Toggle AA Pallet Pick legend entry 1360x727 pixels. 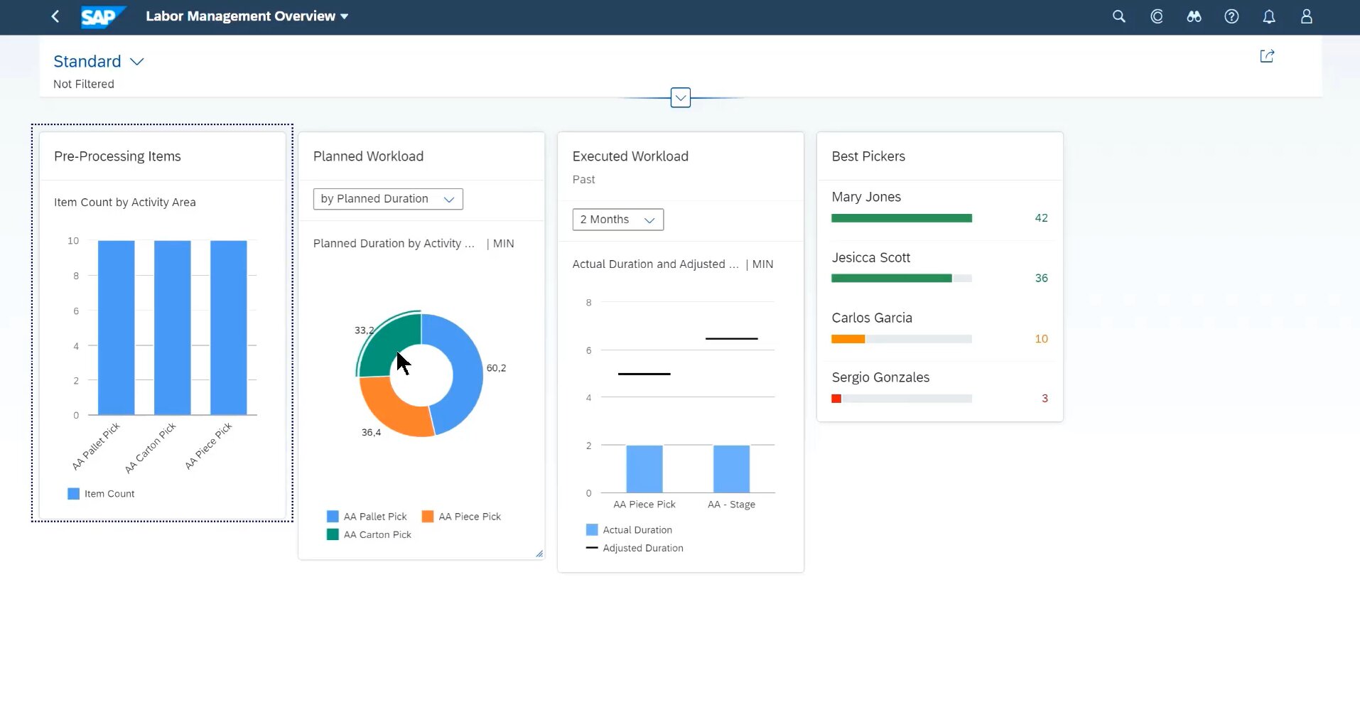click(367, 517)
